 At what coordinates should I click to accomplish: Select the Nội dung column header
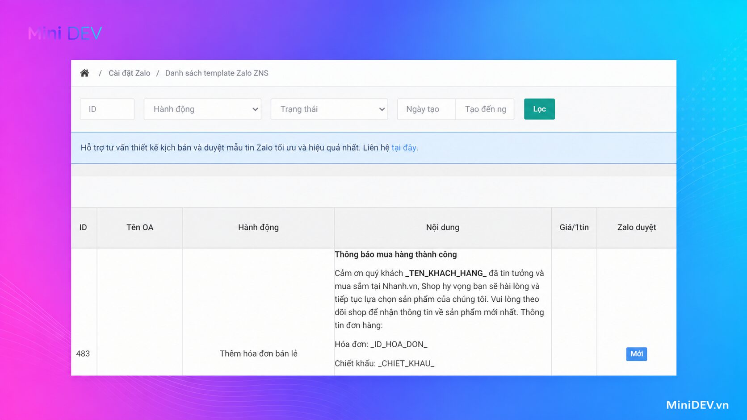pyautogui.click(x=443, y=228)
